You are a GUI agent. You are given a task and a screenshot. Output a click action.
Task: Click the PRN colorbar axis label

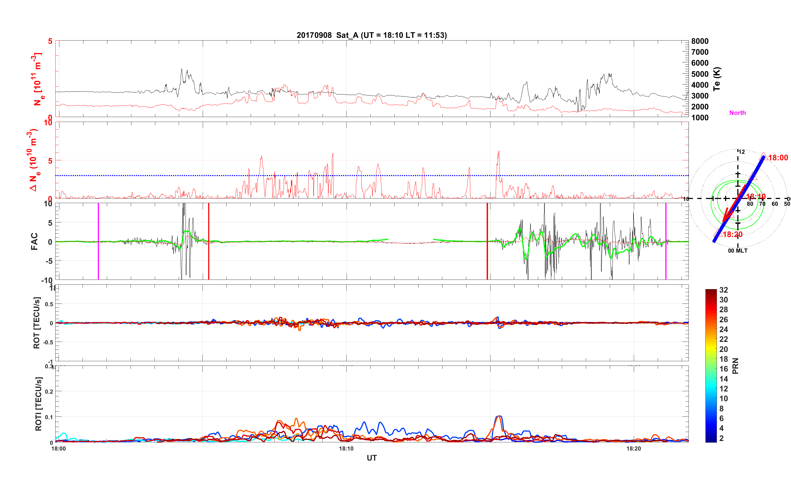pos(735,366)
